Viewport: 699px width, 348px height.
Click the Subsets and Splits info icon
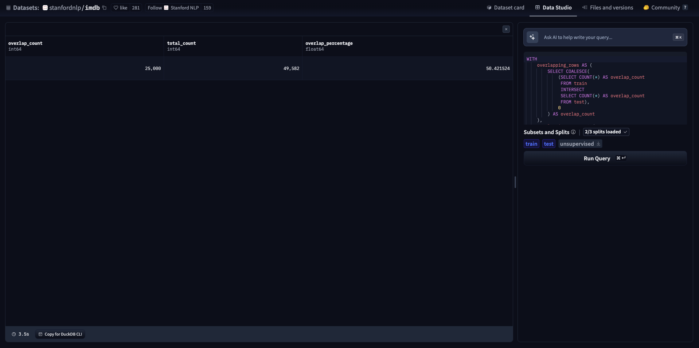tap(573, 132)
